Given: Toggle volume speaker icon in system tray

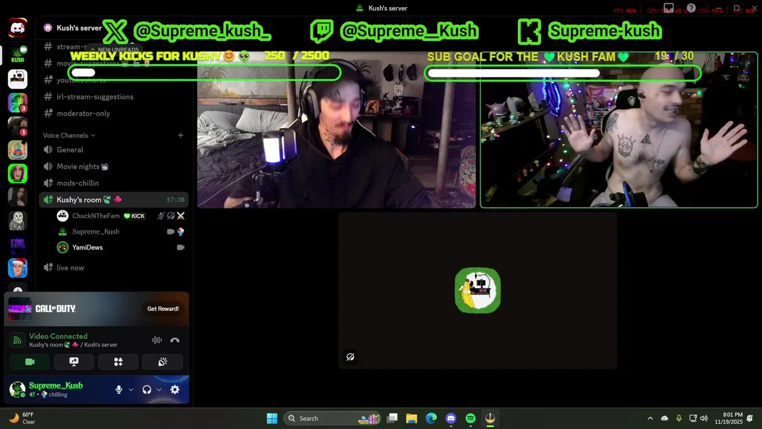Looking at the screenshot, I should coord(704,418).
